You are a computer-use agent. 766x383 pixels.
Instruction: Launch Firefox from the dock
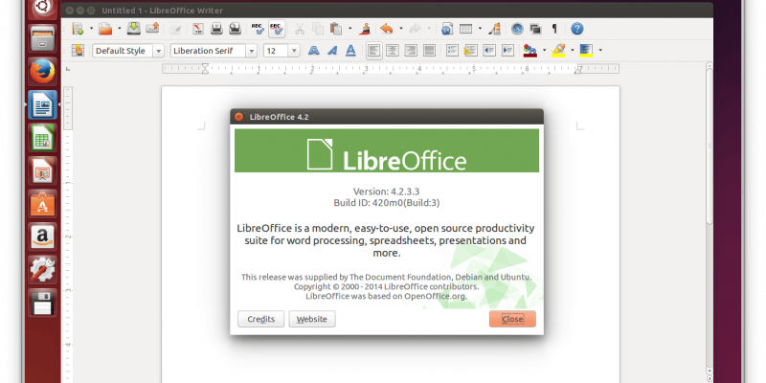(x=42, y=72)
